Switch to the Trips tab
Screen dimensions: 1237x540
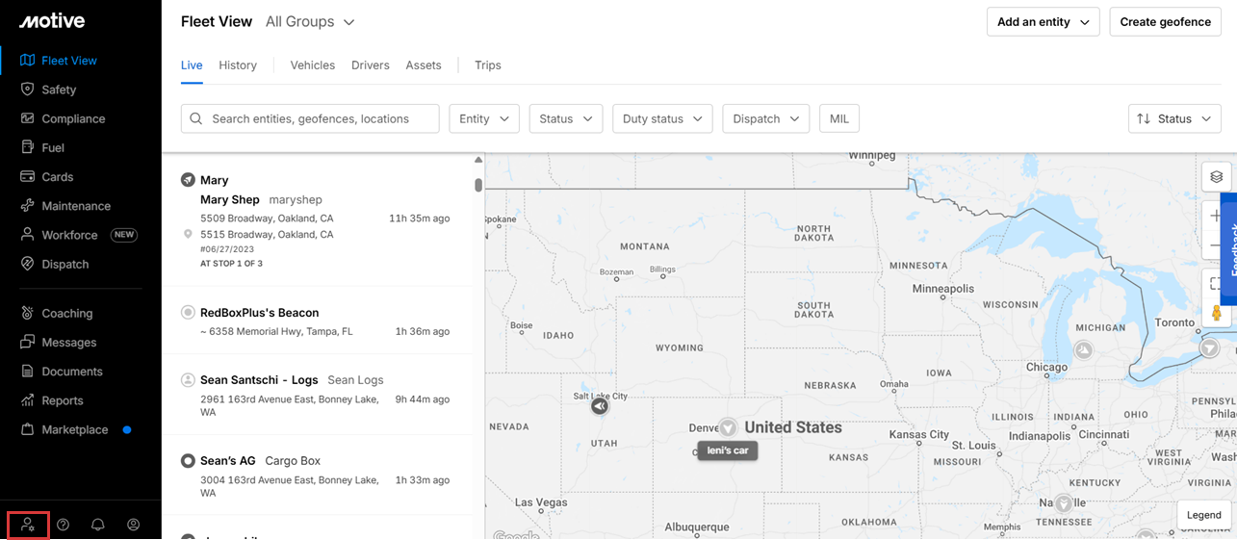click(x=488, y=65)
